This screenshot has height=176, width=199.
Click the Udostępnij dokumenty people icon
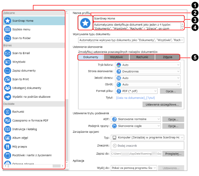[7, 88]
